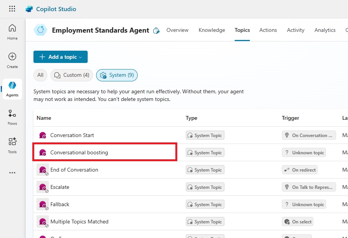Click Unknown topic trigger in Fallback row

[x=304, y=204]
